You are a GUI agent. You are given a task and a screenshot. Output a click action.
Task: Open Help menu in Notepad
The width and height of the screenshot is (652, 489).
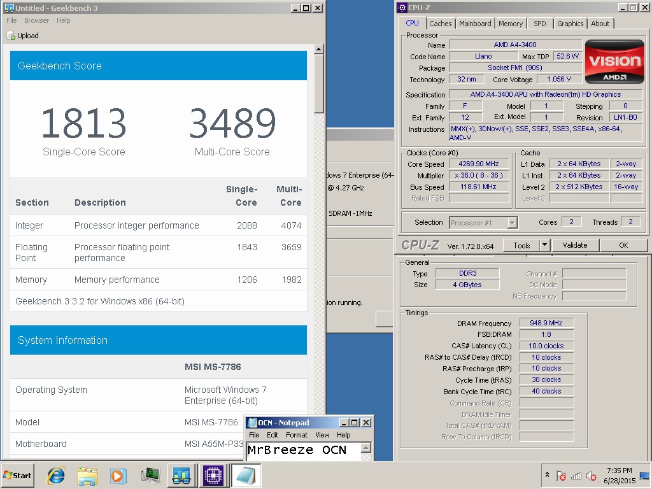343,435
